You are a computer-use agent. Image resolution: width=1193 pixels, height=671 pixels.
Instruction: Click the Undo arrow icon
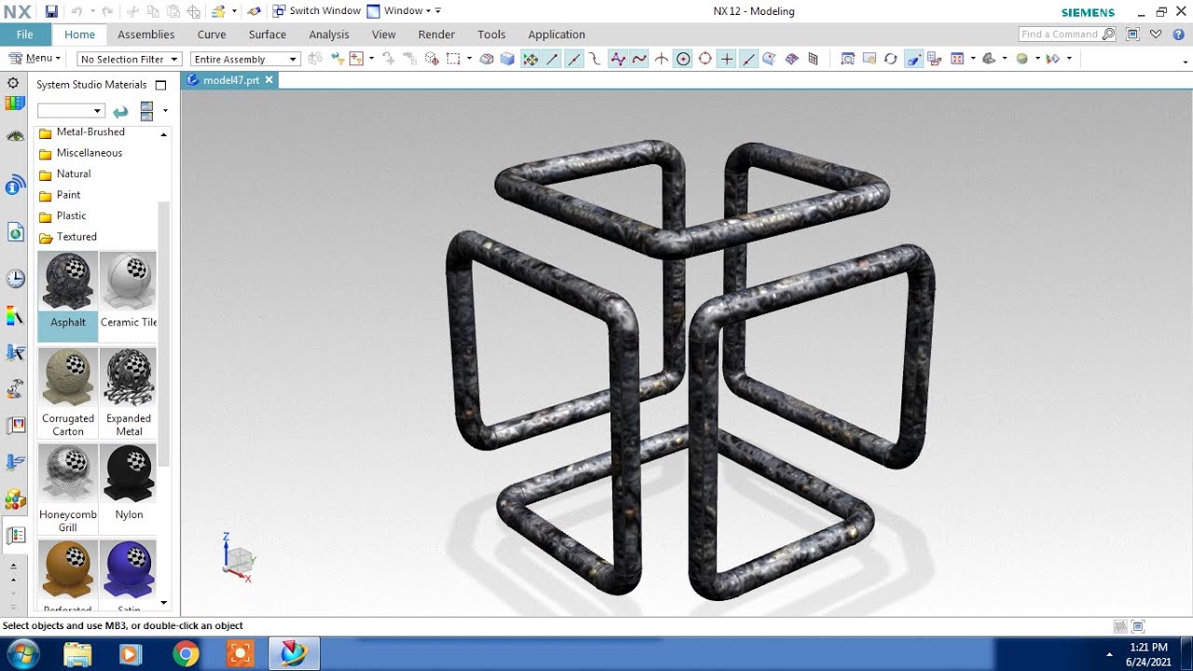pos(76,11)
